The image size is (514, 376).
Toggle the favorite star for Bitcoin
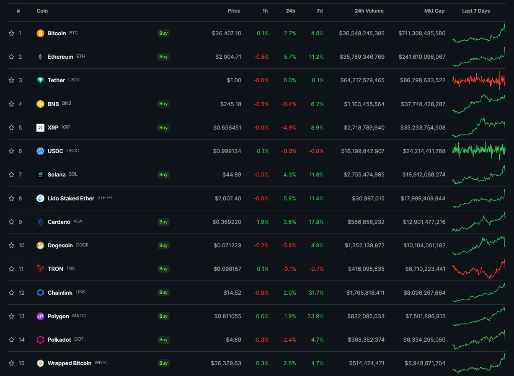click(x=11, y=33)
